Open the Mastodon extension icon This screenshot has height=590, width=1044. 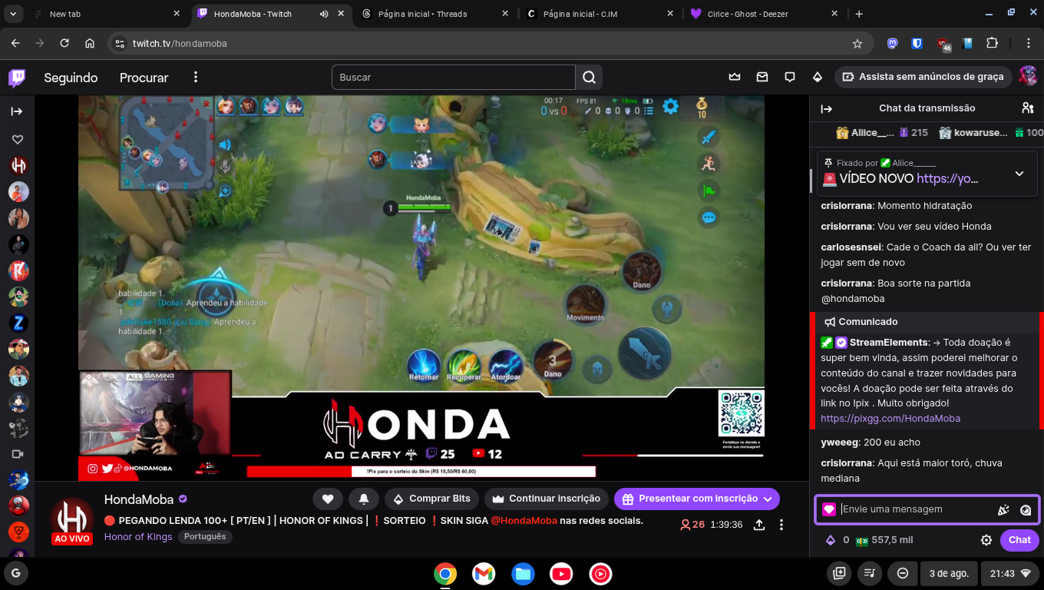[x=892, y=44]
